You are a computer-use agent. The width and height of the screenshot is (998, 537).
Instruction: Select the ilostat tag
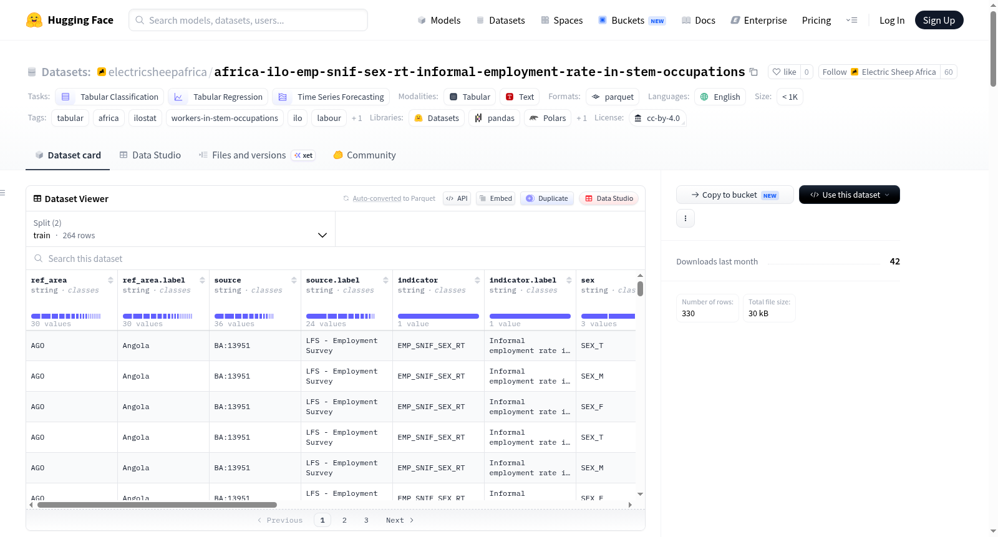pyautogui.click(x=145, y=118)
